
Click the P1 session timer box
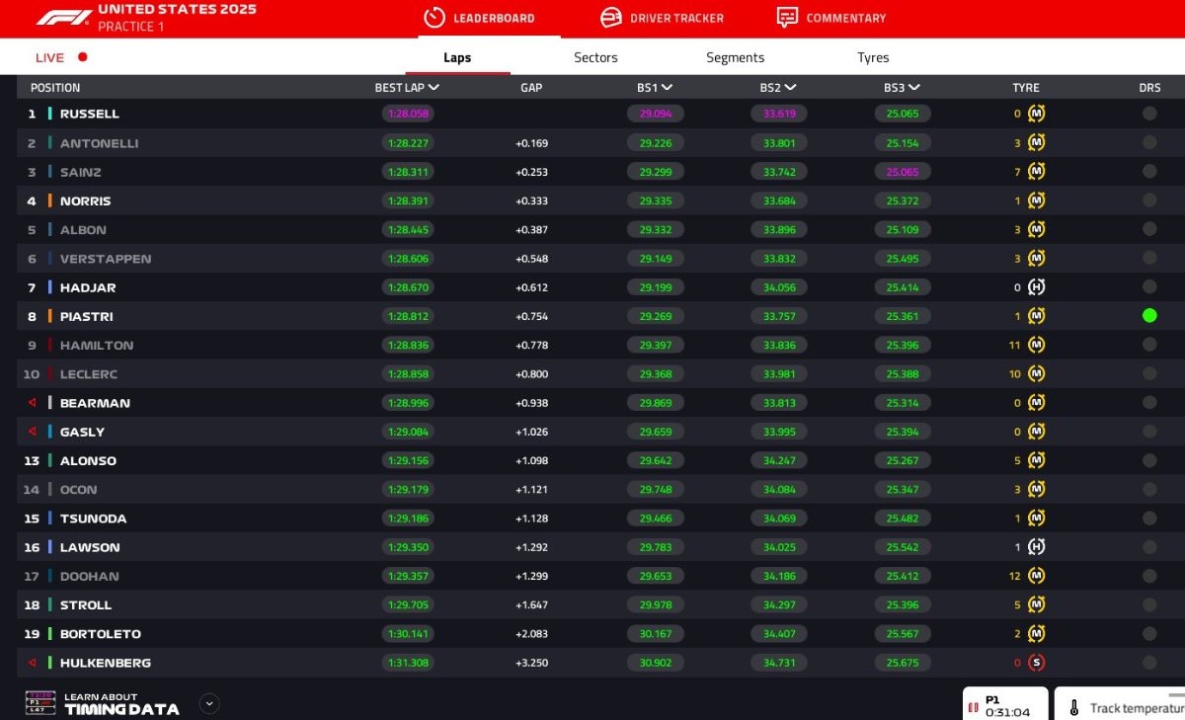coord(1005,705)
